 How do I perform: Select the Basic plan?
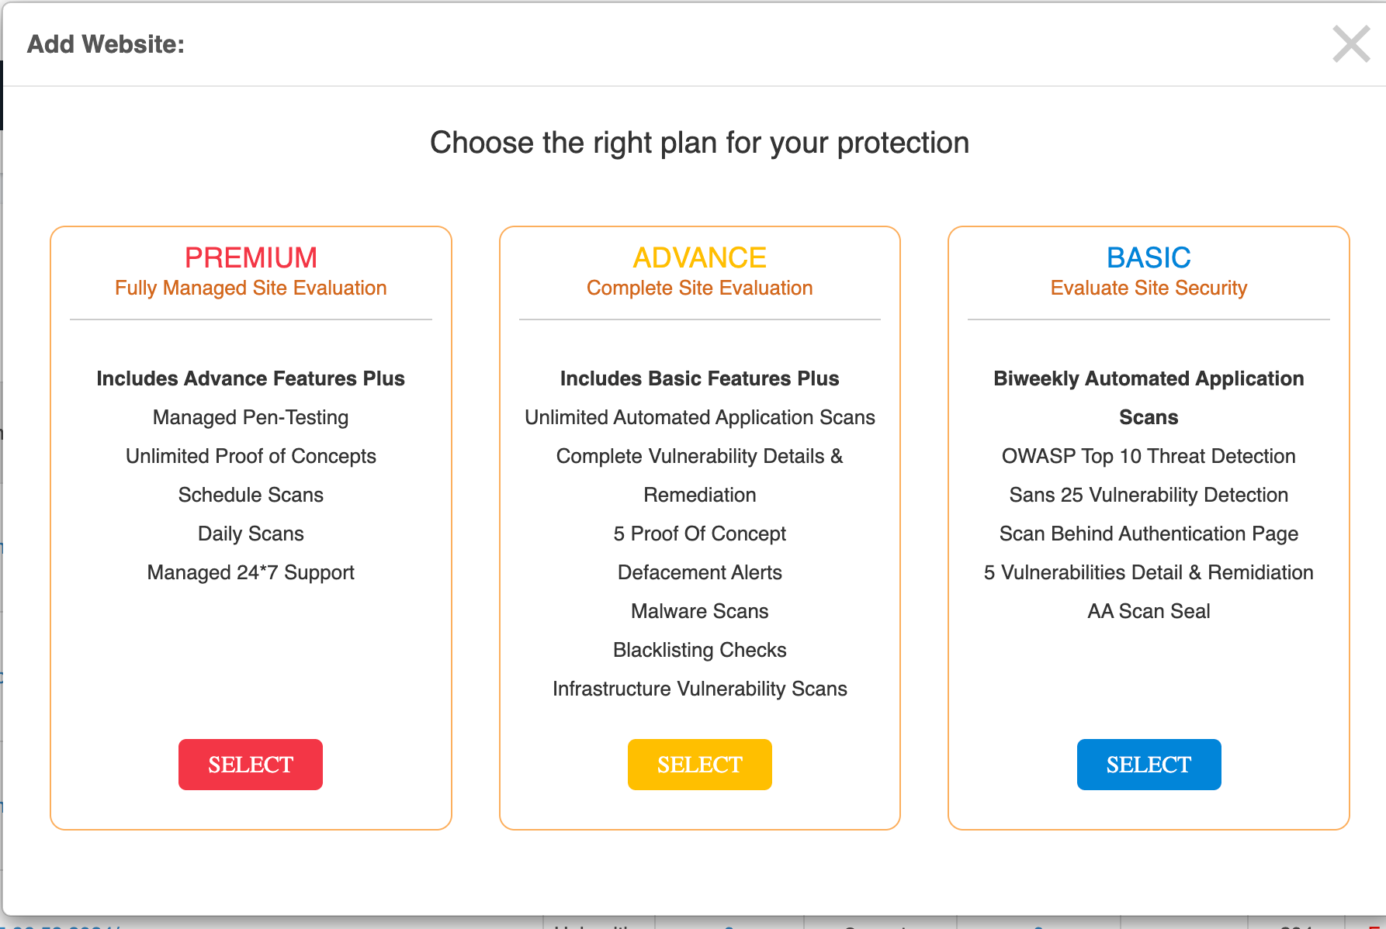coord(1149,765)
